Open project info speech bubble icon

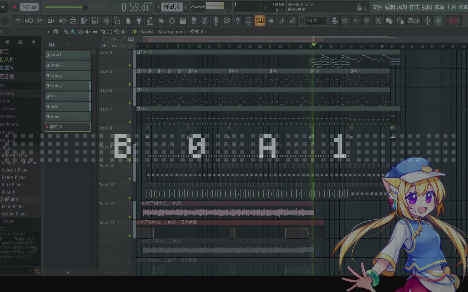227,21
